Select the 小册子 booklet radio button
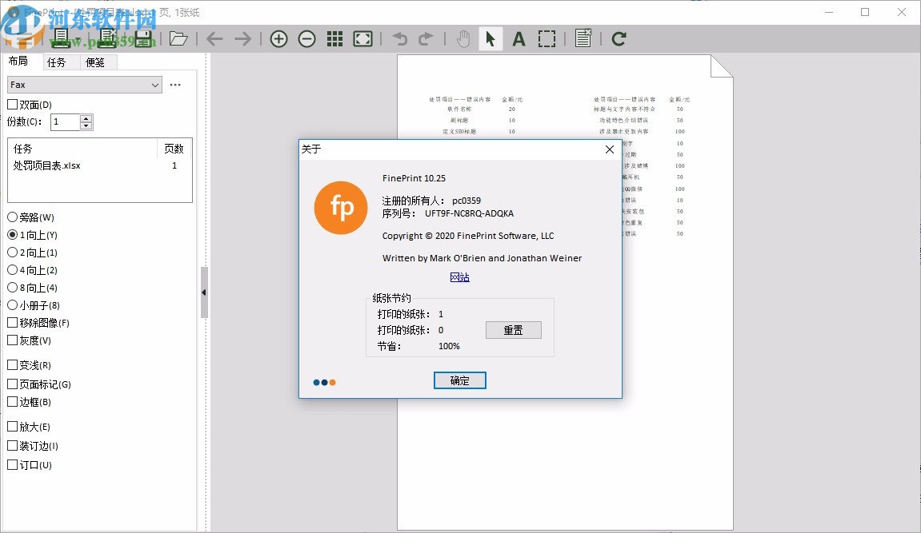The height and width of the screenshot is (533, 921). click(x=14, y=305)
